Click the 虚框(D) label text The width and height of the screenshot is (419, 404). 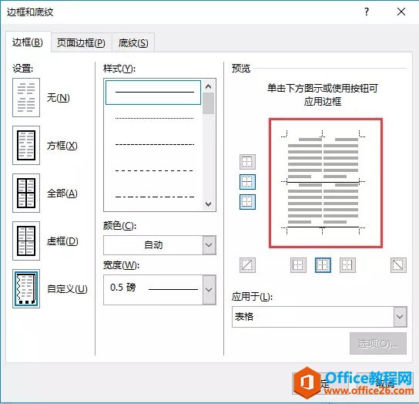(62, 241)
